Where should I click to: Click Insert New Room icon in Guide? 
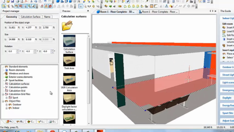click(x=224, y=27)
